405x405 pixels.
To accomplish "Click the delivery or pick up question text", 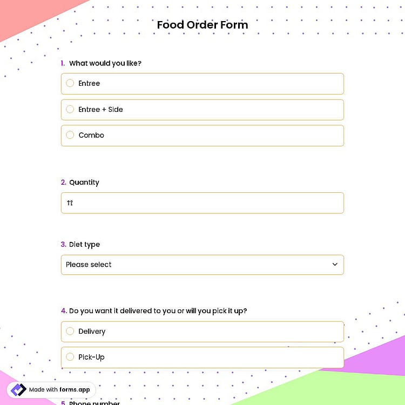I will pos(158,310).
